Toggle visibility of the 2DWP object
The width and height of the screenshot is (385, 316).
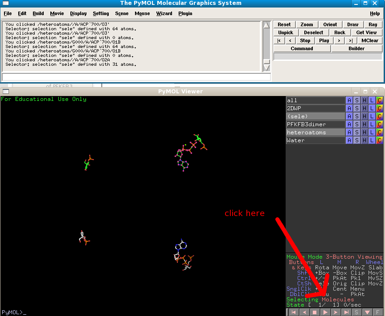tap(315, 108)
